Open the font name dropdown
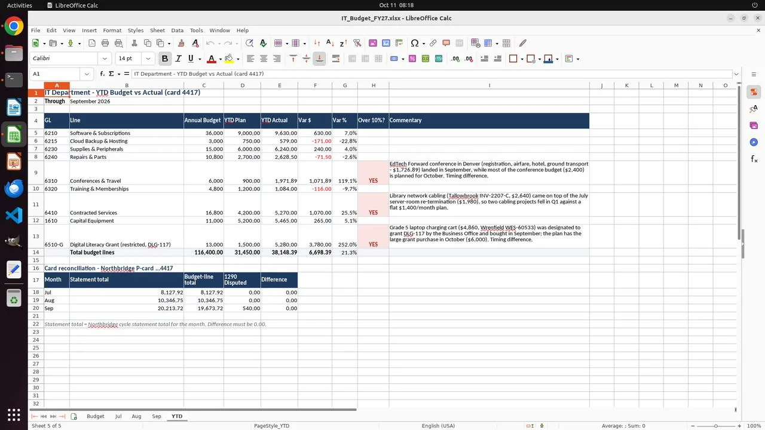The width and height of the screenshot is (765, 430). [105, 59]
